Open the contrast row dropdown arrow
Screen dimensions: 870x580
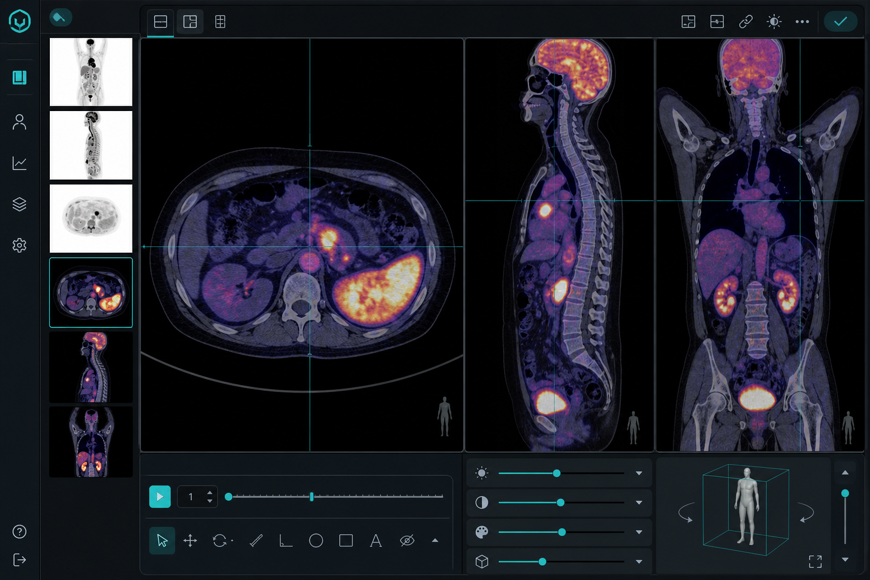click(x=639, y=503)
